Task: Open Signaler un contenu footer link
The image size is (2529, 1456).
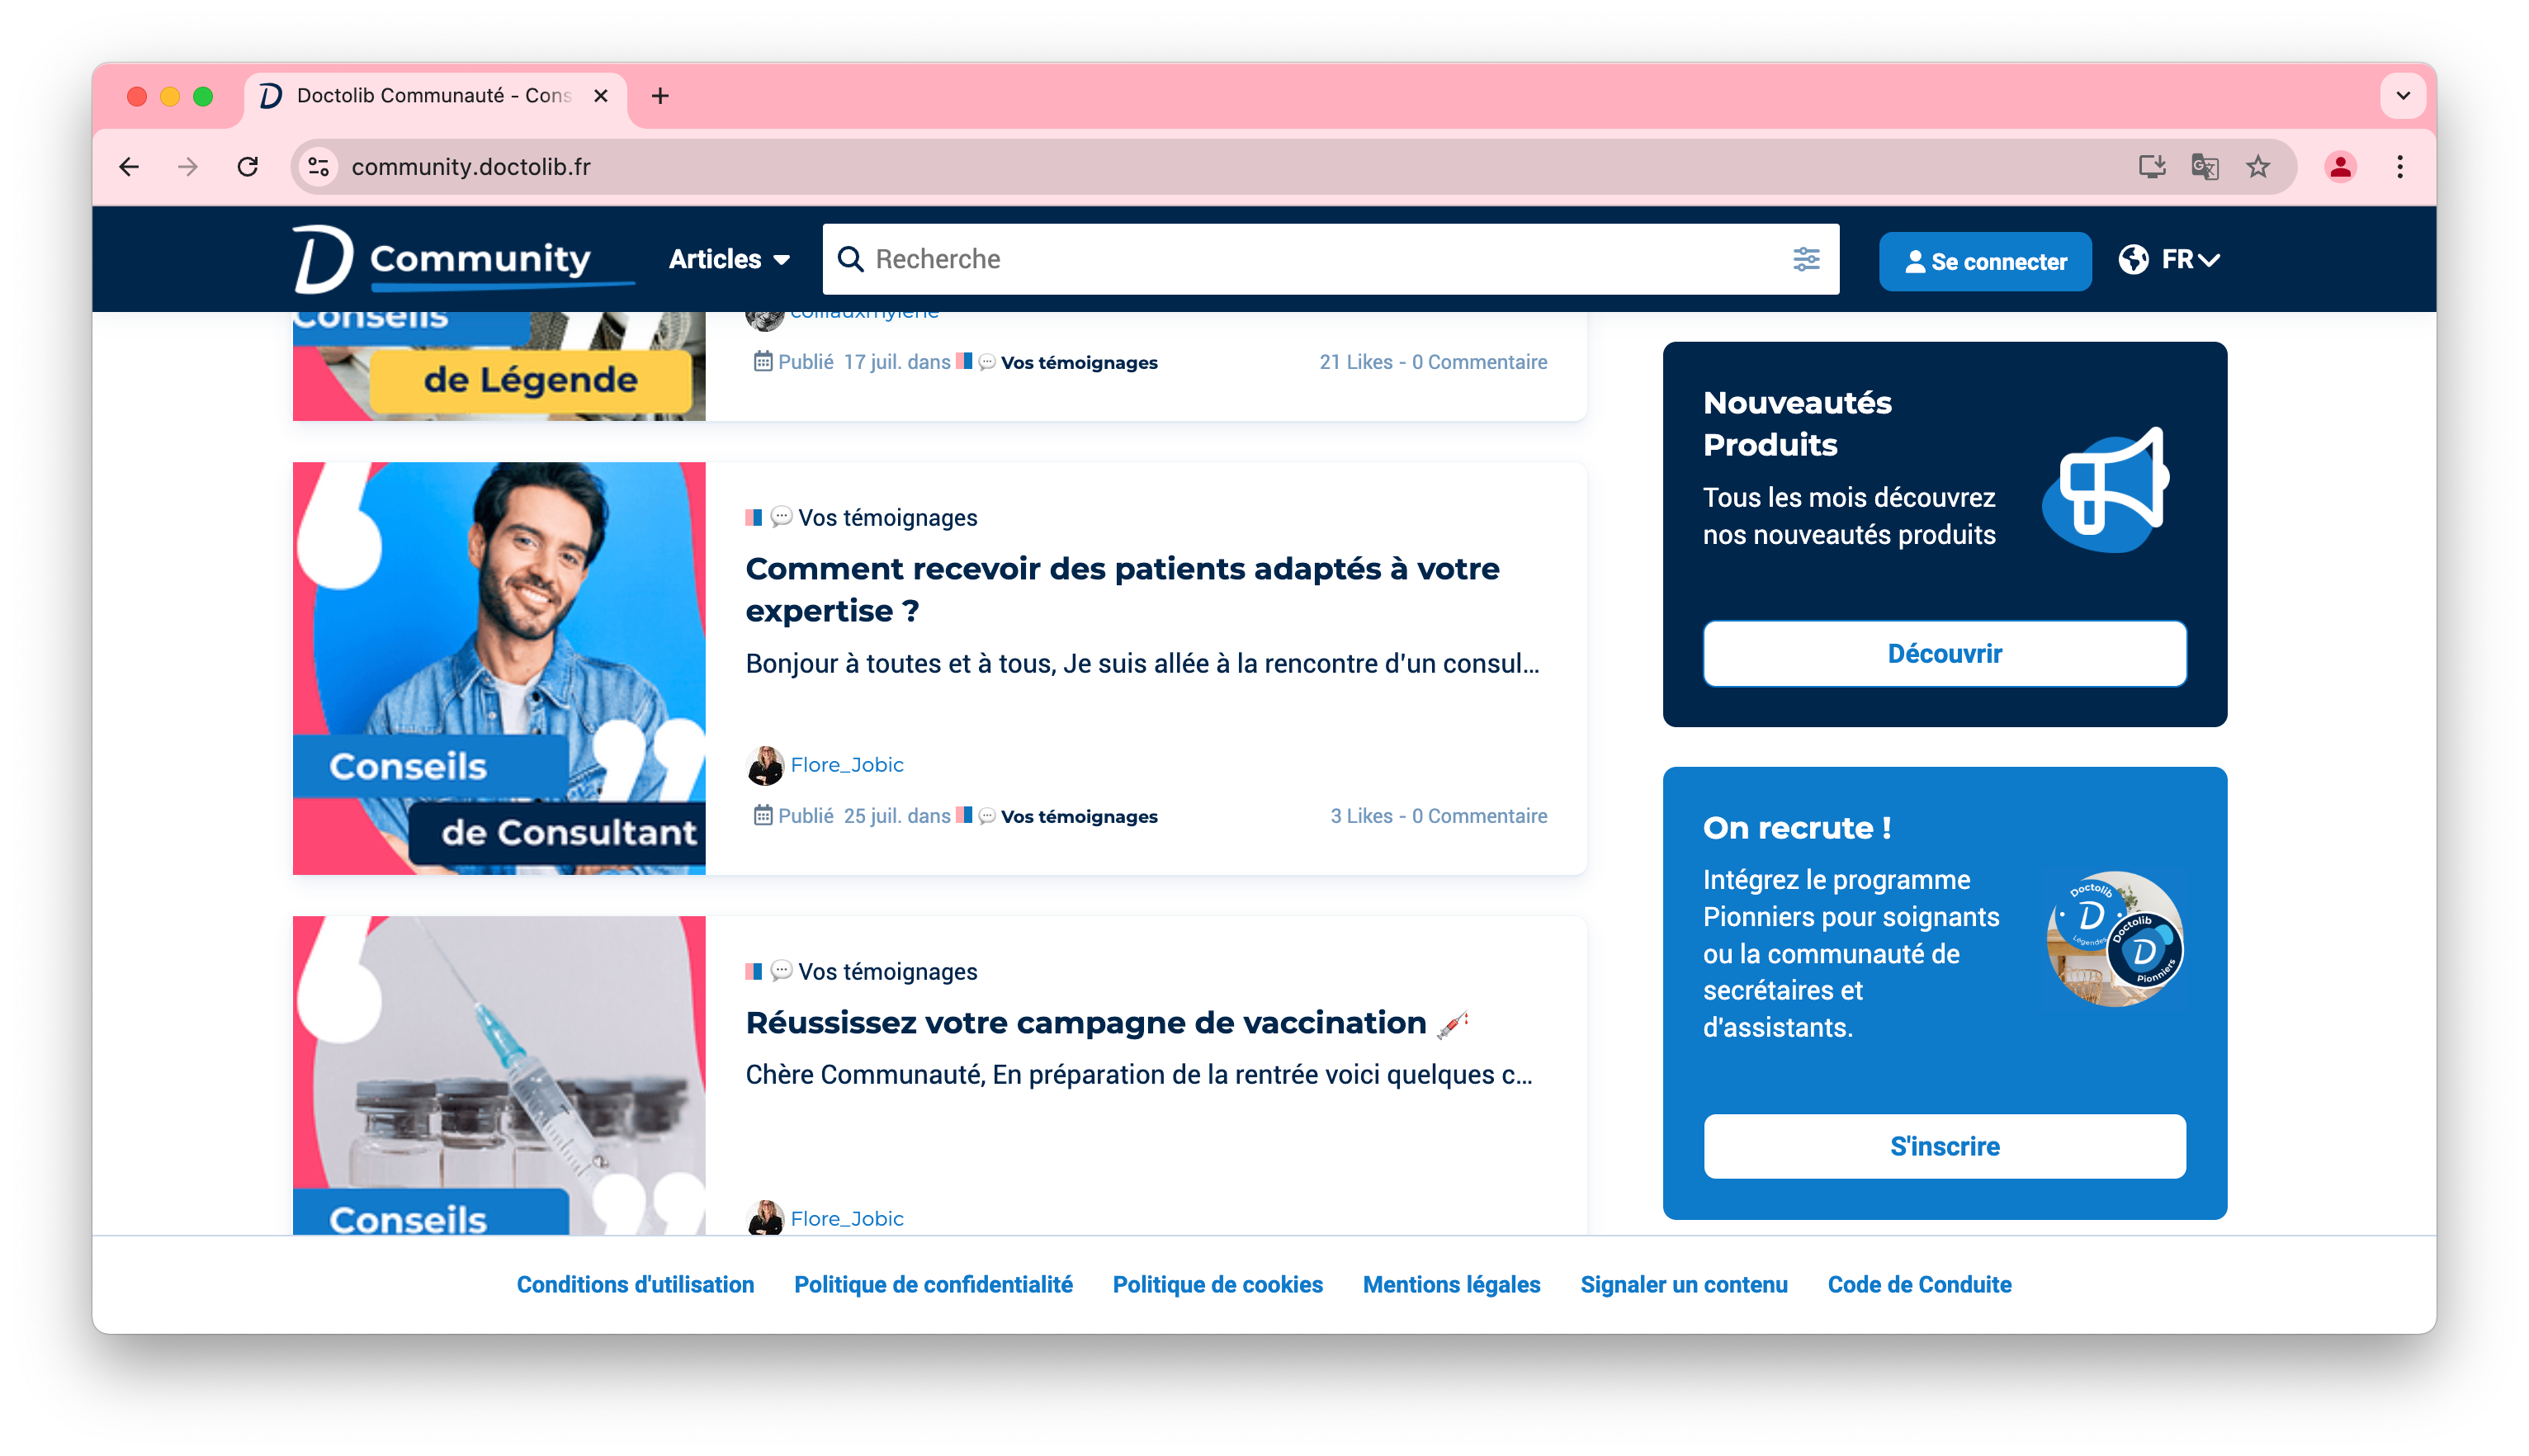Action: [x=1683, y=1284]
